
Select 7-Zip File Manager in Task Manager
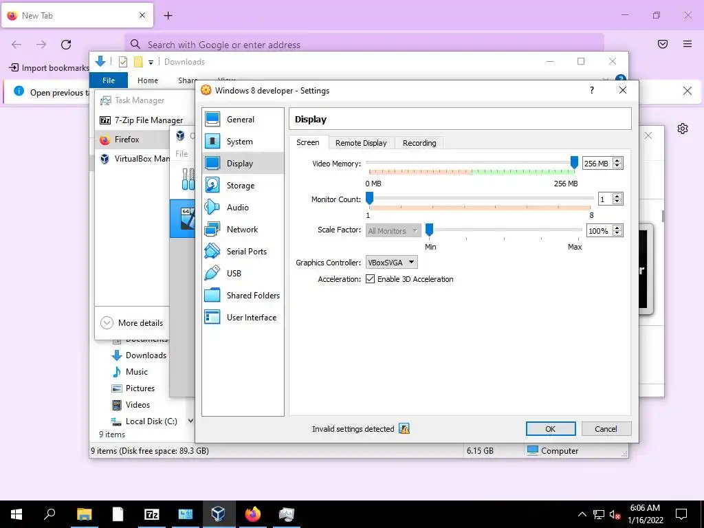[x=141, y=120]
